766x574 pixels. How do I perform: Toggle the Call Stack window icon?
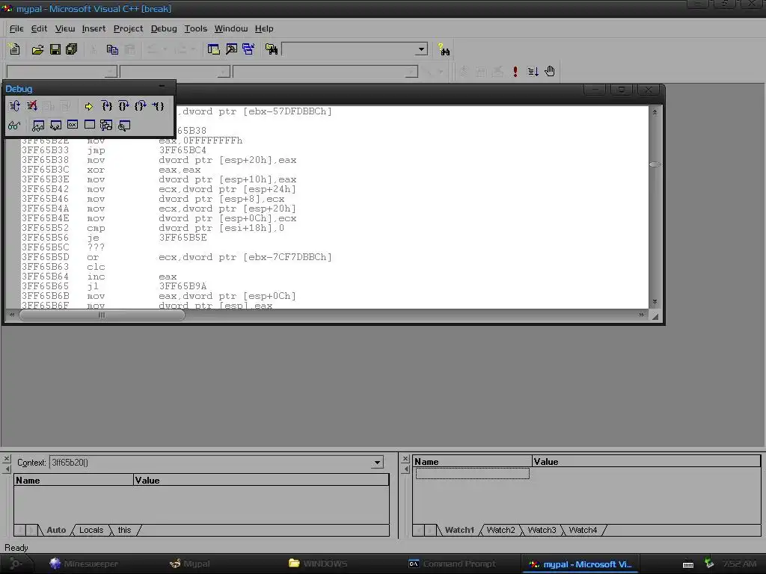click(x=106, y=126)
